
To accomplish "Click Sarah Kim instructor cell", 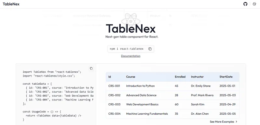I will point(198,104).
